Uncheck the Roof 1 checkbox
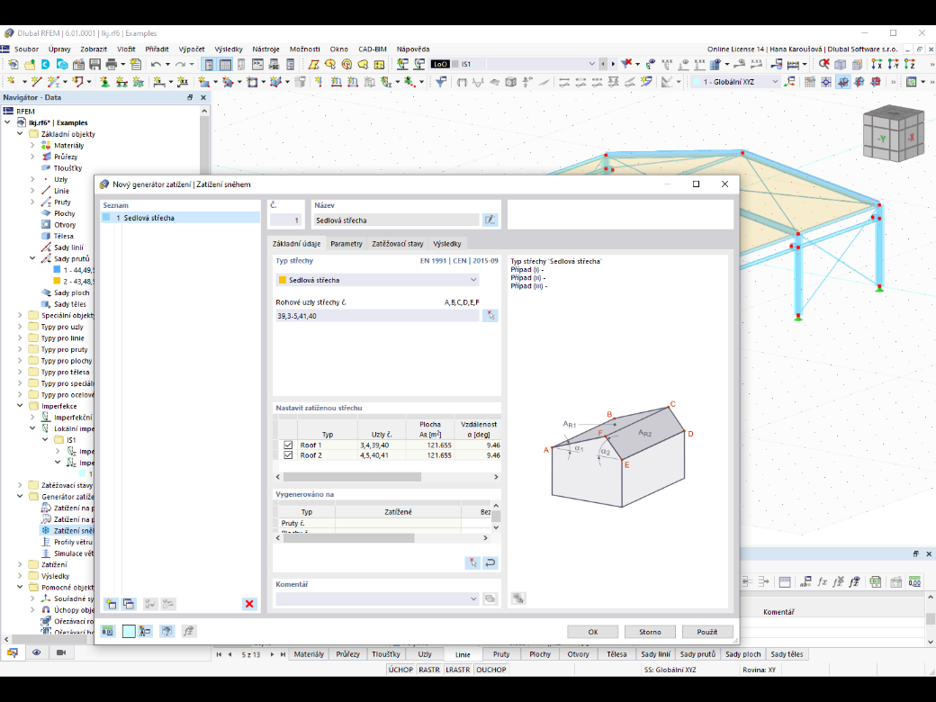Viewport: 936px width, 702px height. [x=288, y=445]
